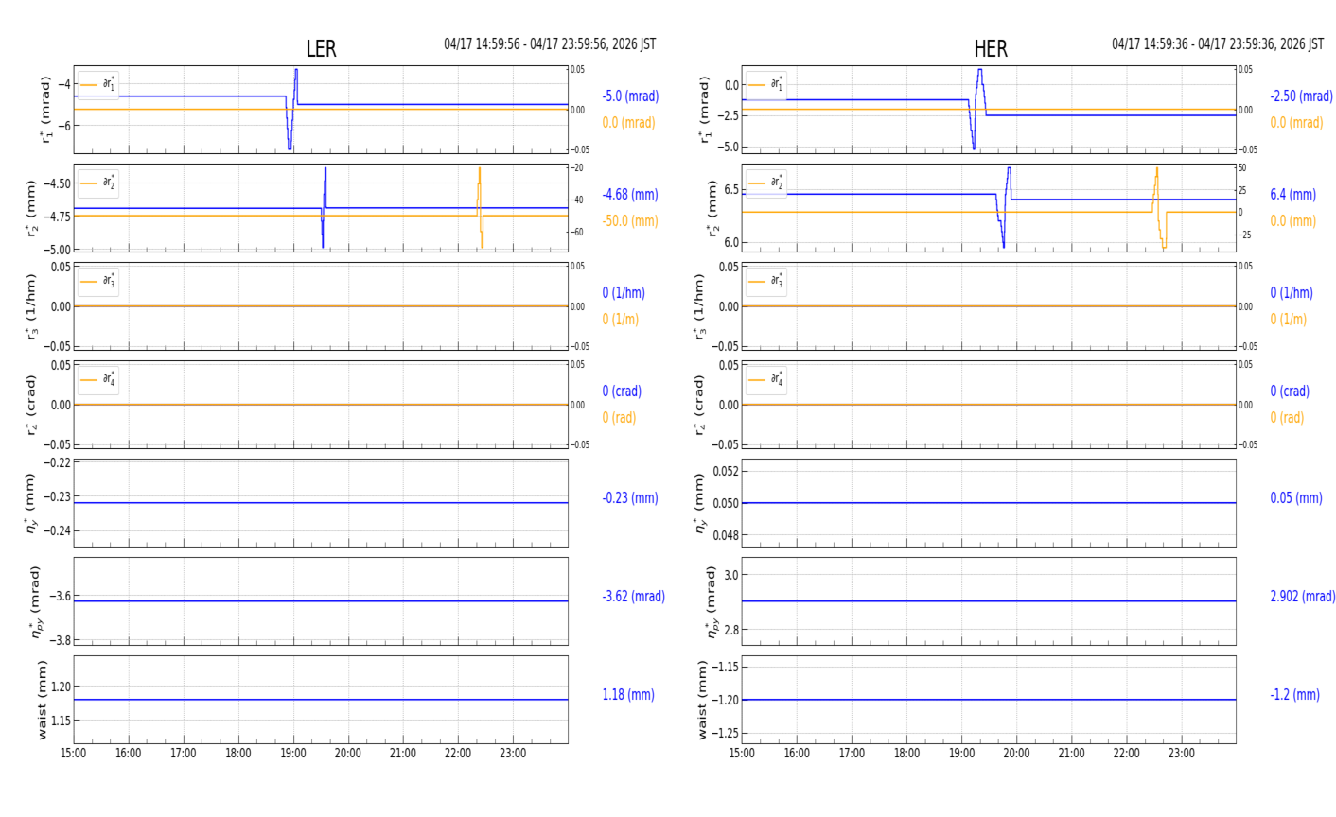
Task: Click the 23:00 tick label under HER plots
Action: (1181, 754)
